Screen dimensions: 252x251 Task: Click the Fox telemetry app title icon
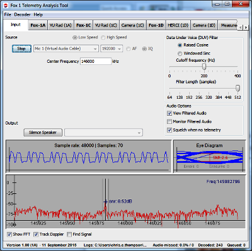pyautogui.click(x=6, y=6)
